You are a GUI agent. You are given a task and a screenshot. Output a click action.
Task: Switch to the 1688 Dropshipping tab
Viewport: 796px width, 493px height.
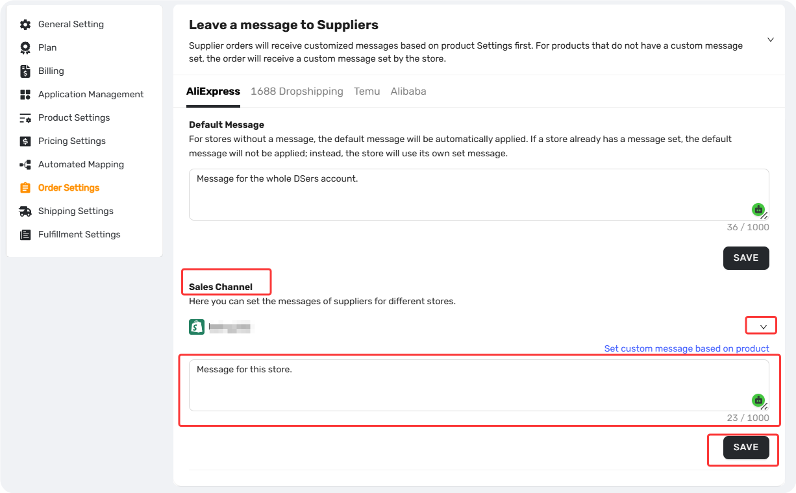pyautogui.click(x=297, y=91)
